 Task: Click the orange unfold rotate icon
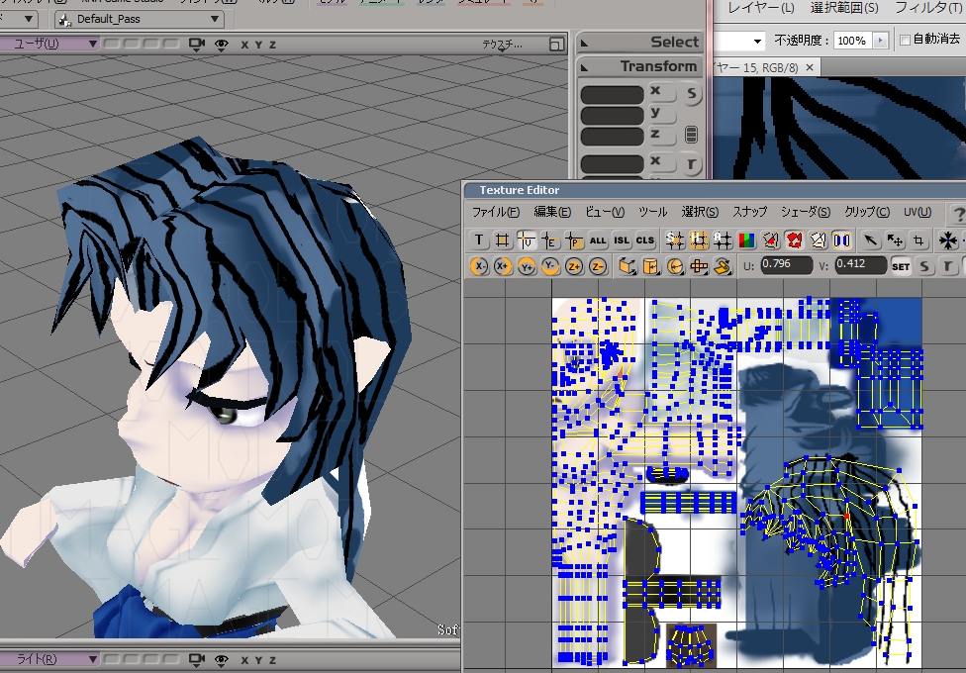coord(723,266)
